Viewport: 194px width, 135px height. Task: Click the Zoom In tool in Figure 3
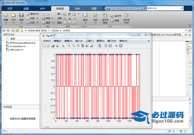click(x=69, y=46)
